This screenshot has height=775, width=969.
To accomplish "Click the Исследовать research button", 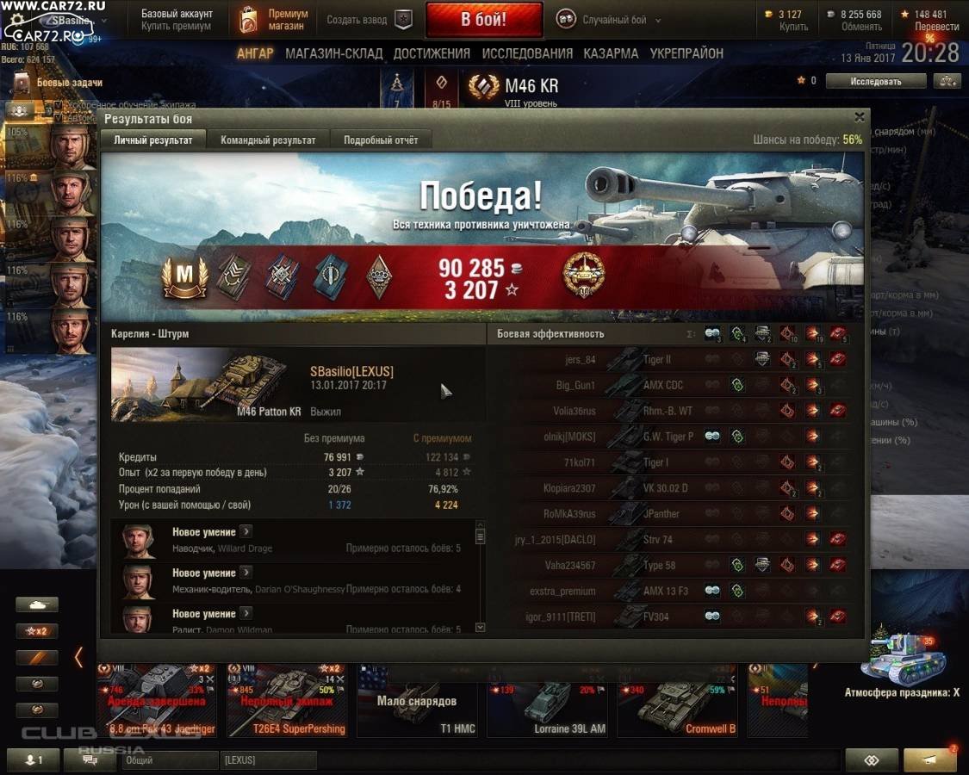I will [876, 81].
